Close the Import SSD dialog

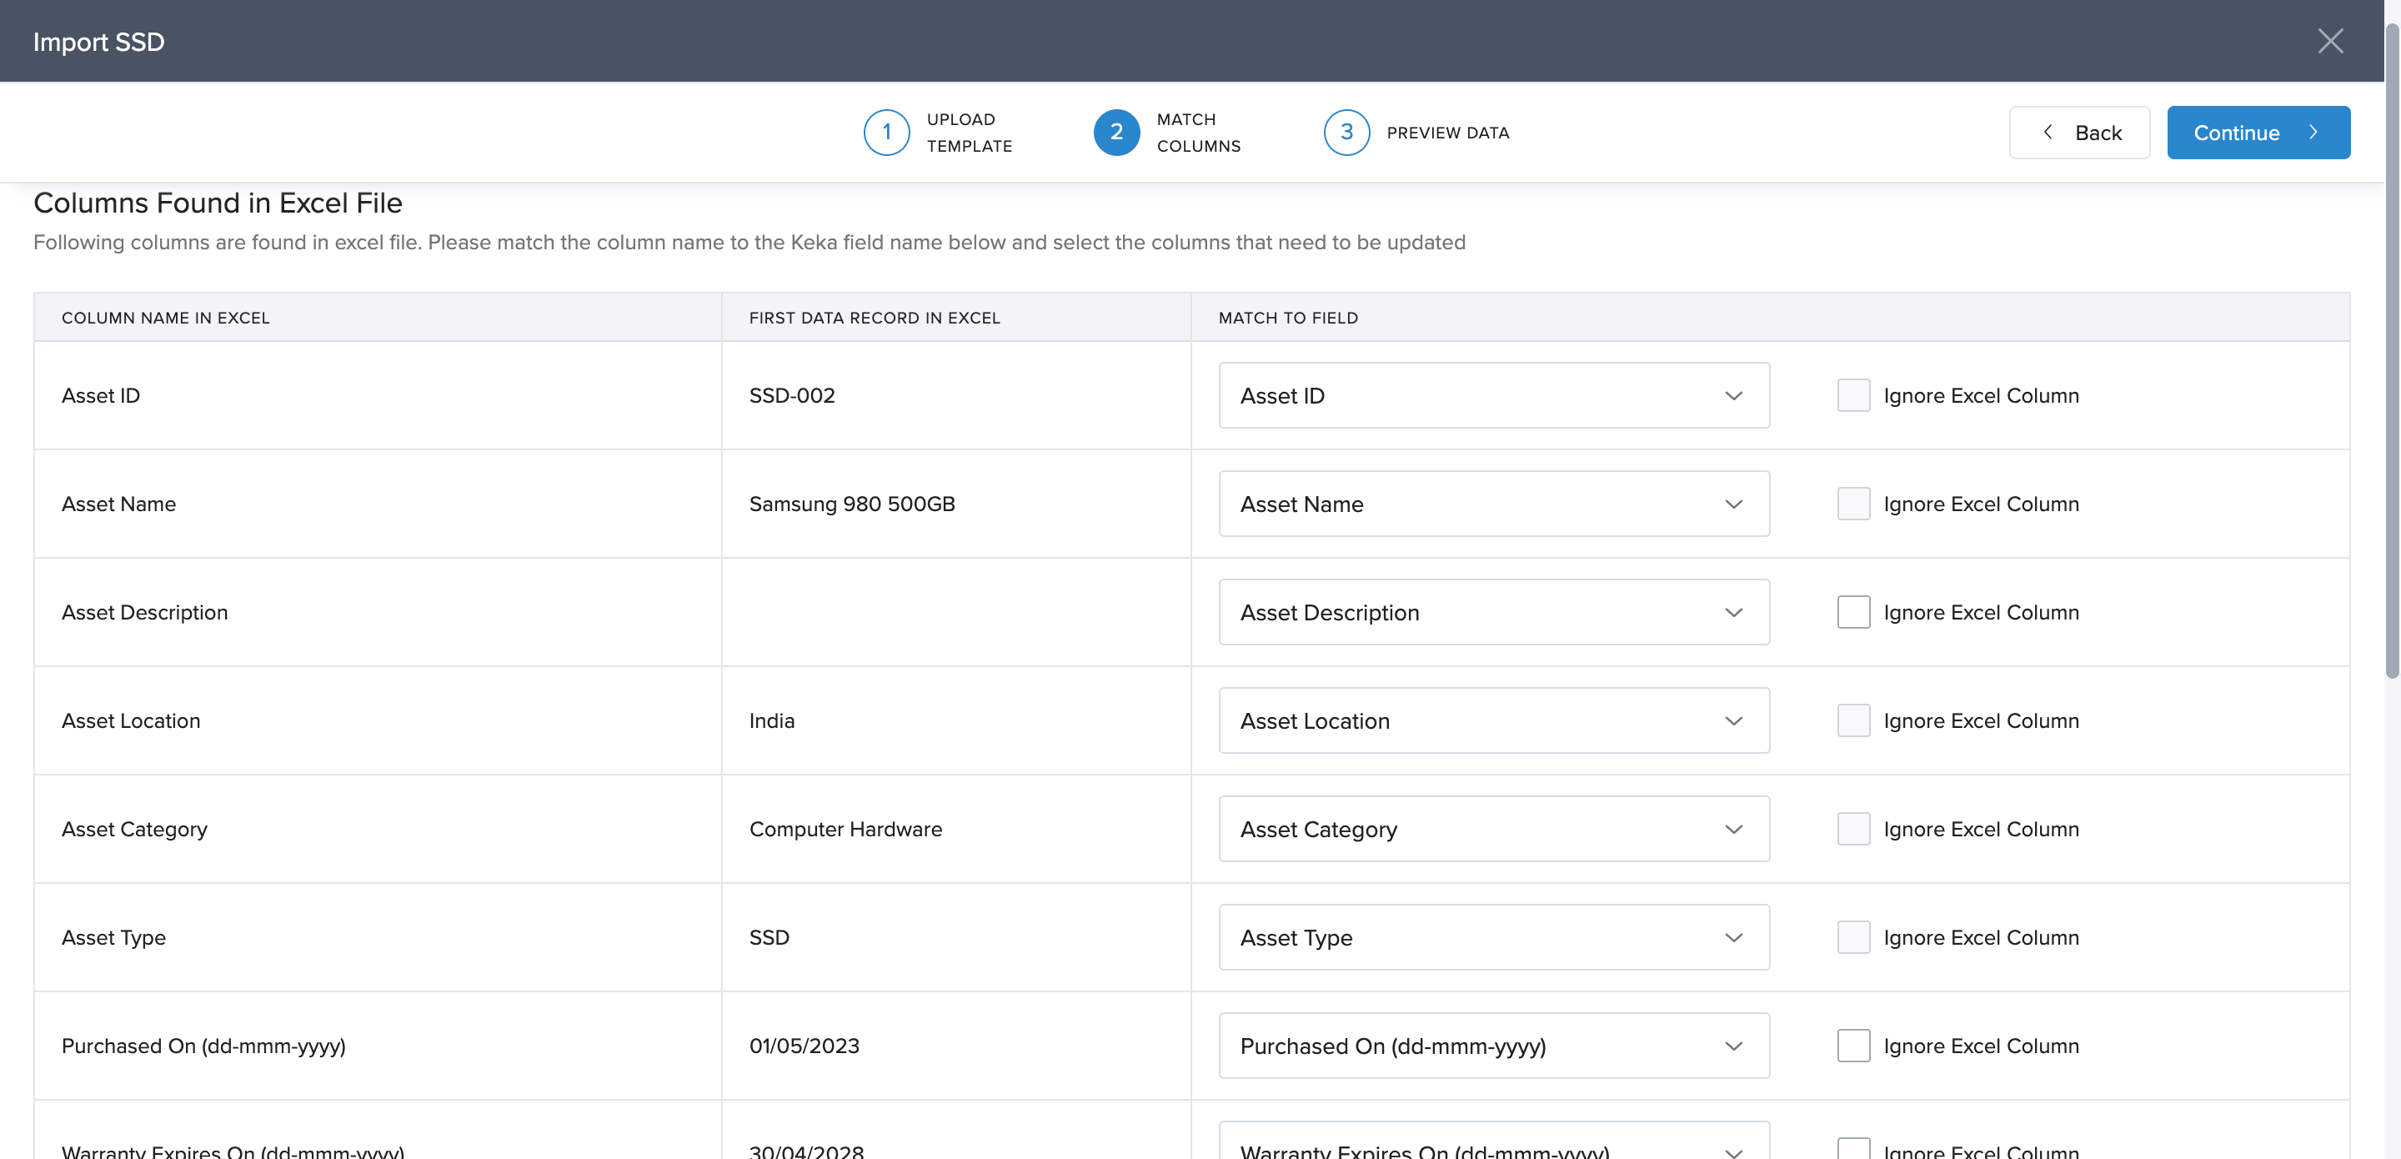coord(2329,41)
